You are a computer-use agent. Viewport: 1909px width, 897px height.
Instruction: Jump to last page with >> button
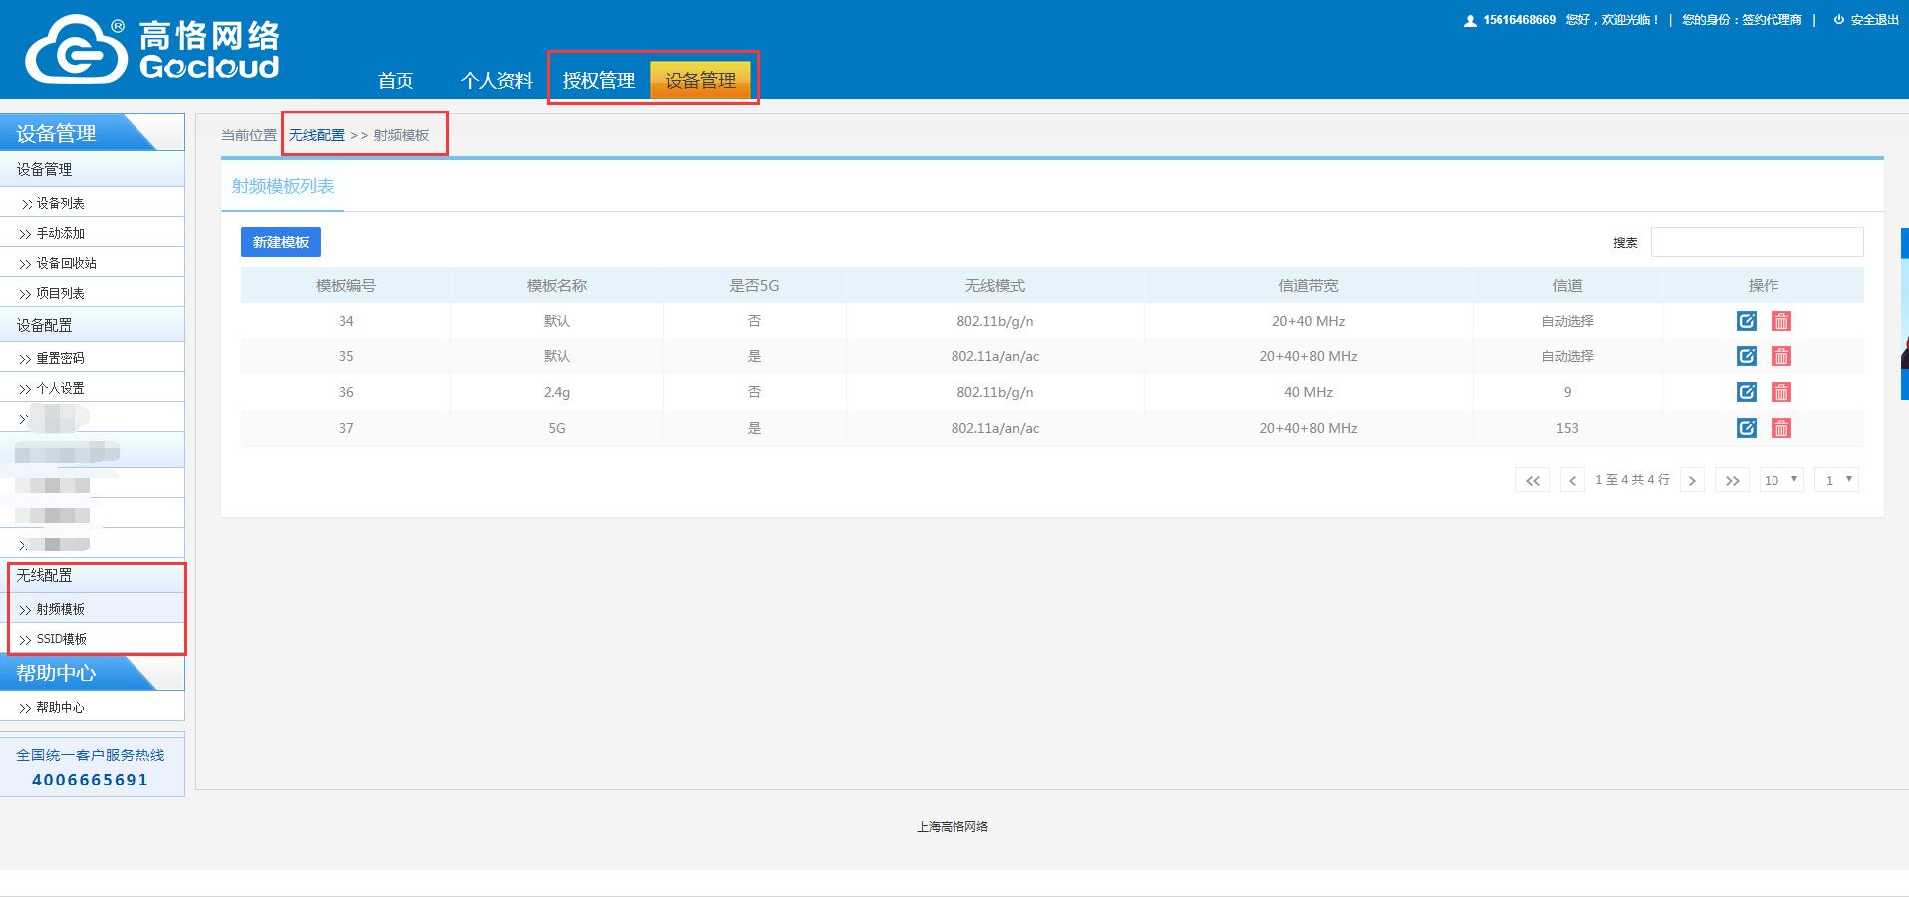1732,480
